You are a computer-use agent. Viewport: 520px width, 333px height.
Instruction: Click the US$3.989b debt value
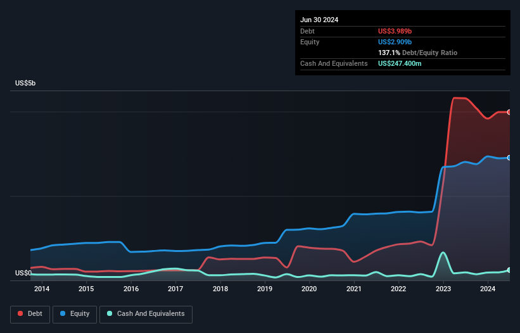(x=395, y=31)
